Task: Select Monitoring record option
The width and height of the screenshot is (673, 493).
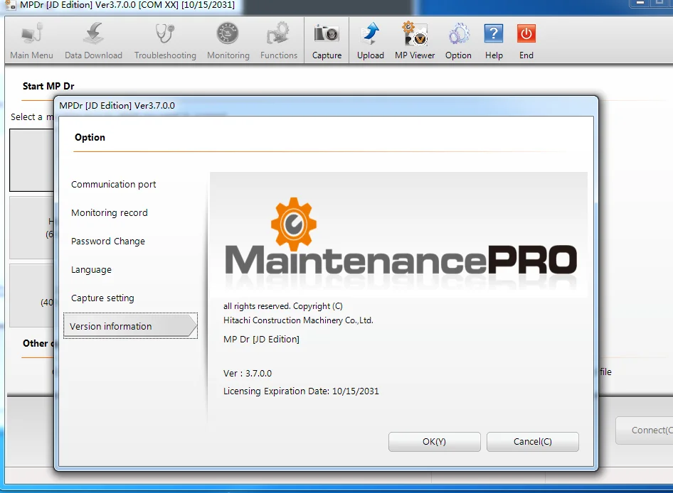Action: 110,212
